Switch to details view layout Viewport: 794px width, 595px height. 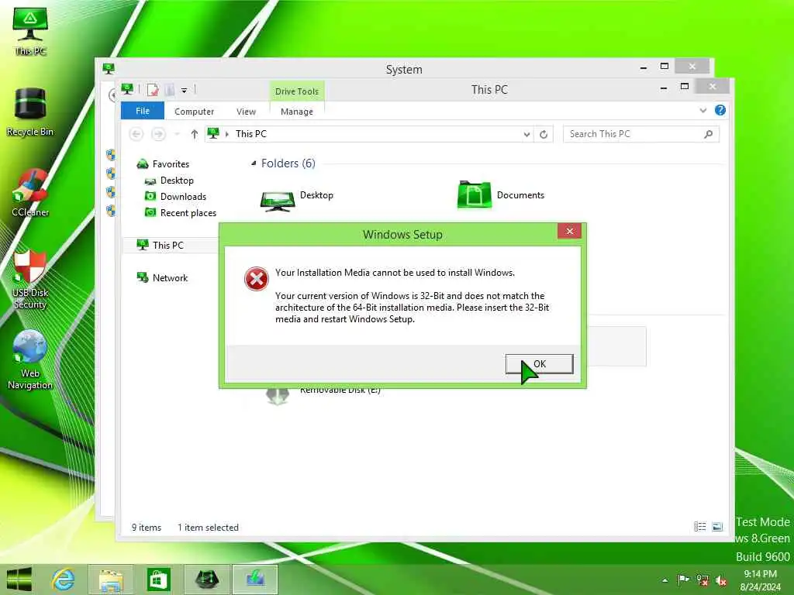700,527
